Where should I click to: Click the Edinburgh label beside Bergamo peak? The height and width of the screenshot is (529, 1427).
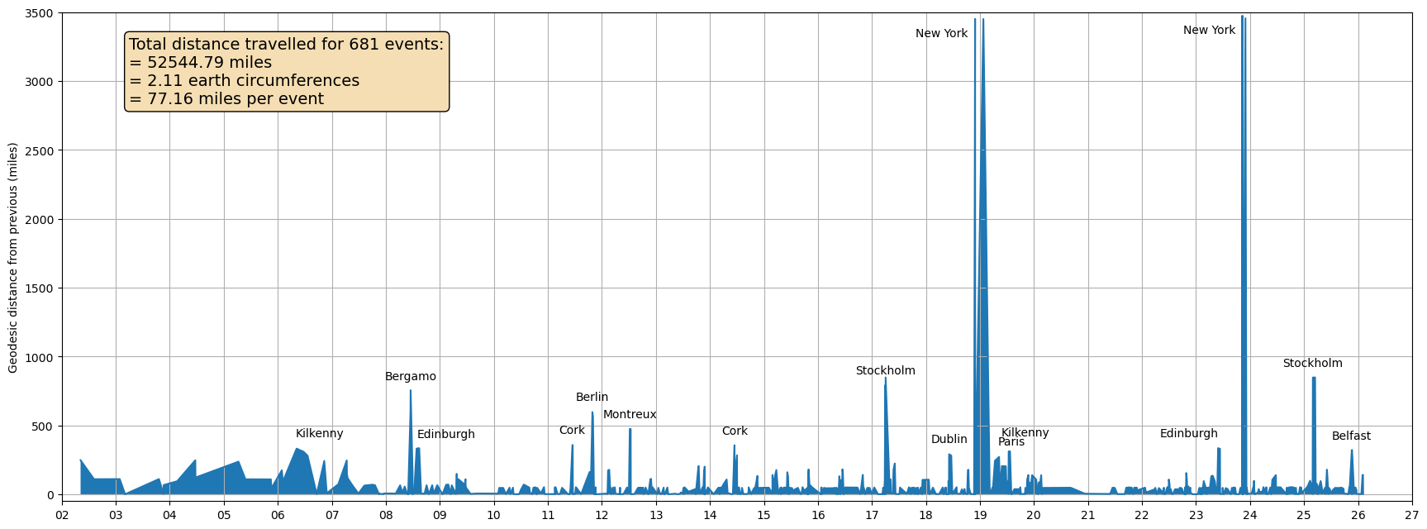point(445,435)
